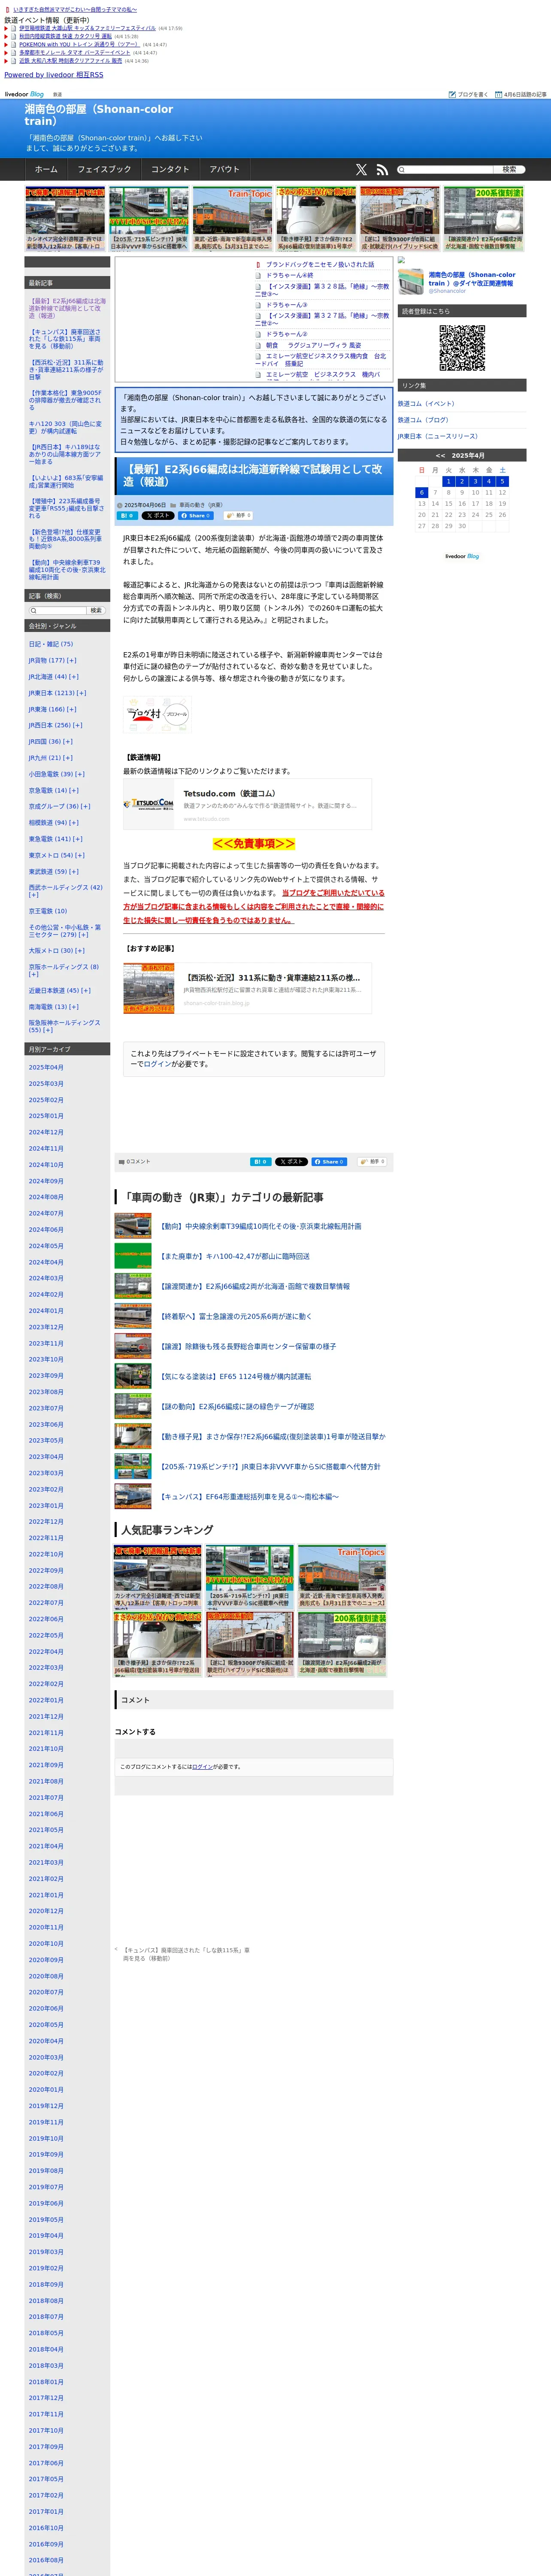Open 【謎の動向】E2系J66編成 green tape article
This screenshot has height=2576, width=551.
tap(237, 1406)
